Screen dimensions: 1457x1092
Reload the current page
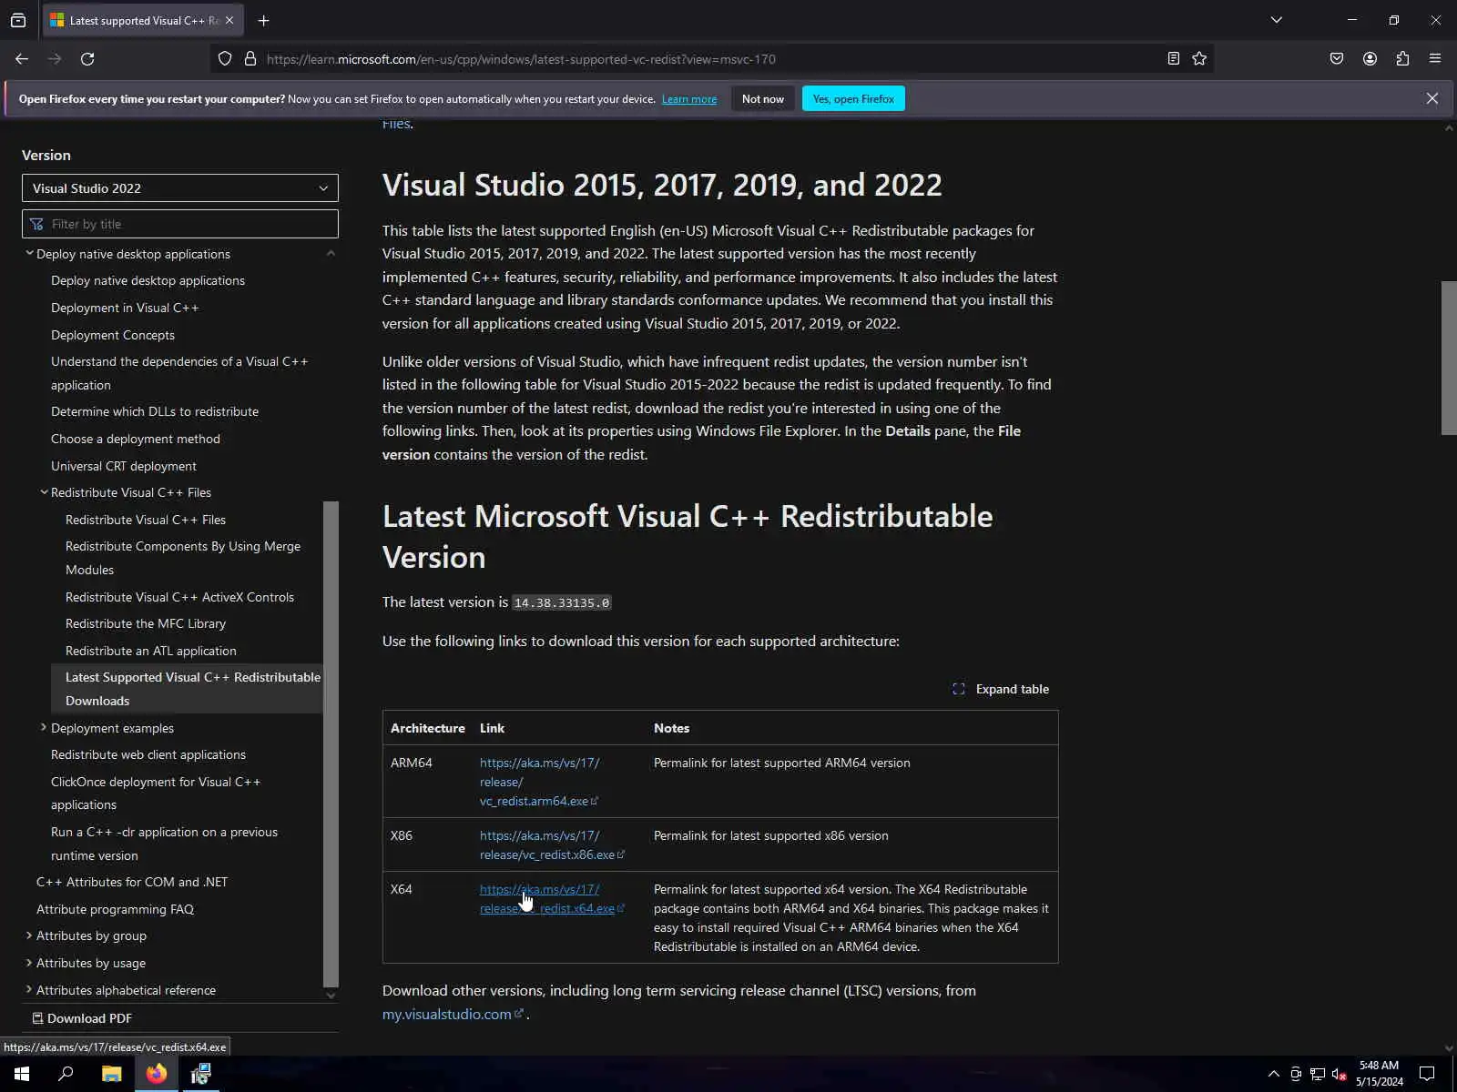pos(87,59)
